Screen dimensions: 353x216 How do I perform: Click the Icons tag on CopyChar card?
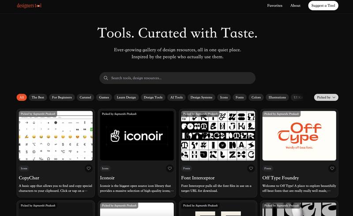[24, 168]
